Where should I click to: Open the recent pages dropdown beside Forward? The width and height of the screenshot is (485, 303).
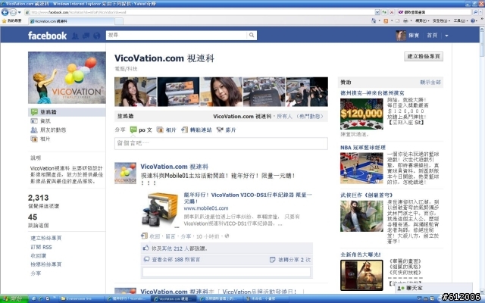(x=19, y=12)
